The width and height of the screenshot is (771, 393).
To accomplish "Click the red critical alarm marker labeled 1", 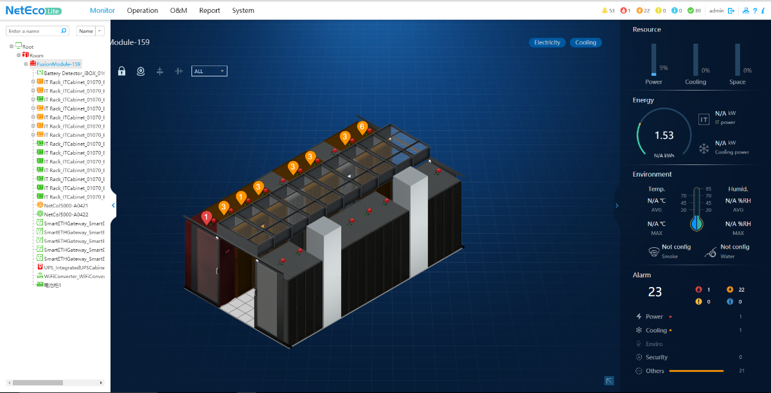I will tap(206, 218).
